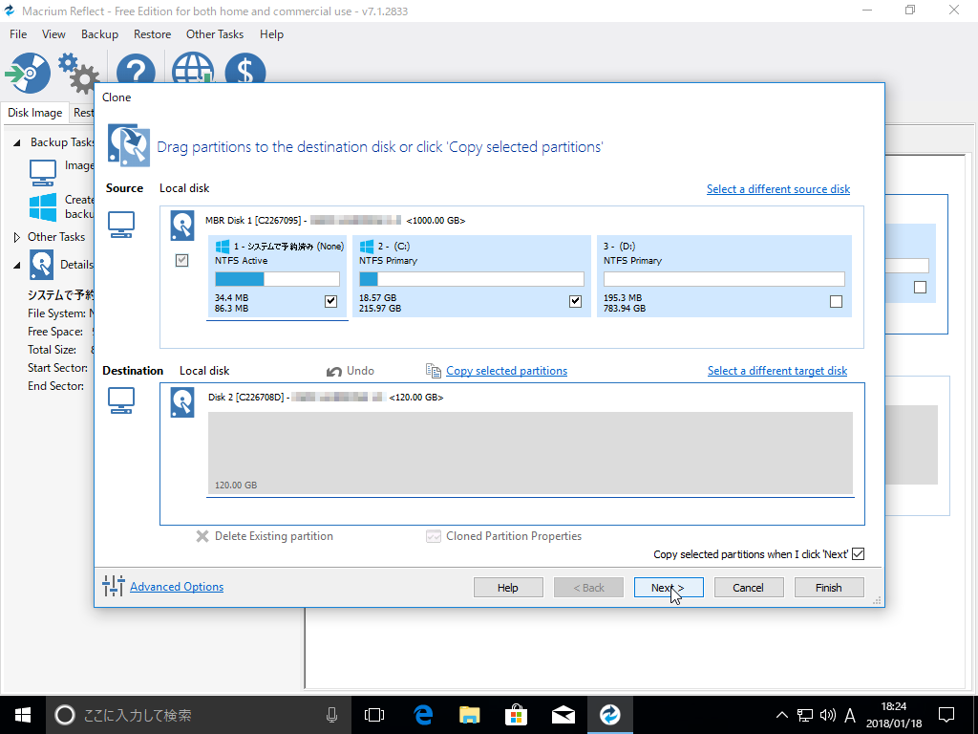Open the View menu
The height and width of the screenshot is (734, 978).
[53, 34]
